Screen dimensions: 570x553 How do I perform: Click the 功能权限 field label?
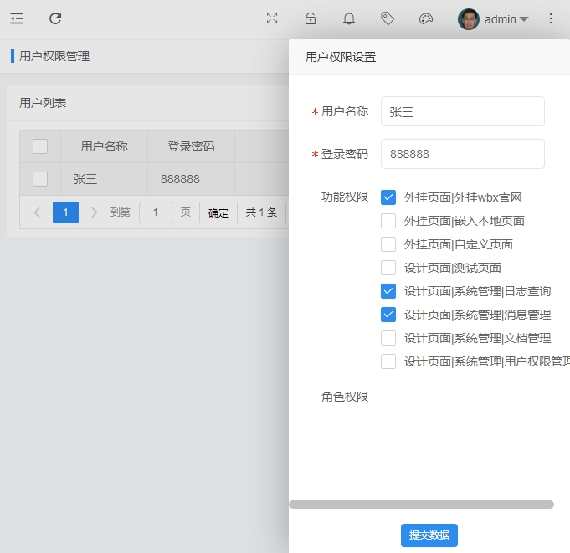click(x=345, y=197)
